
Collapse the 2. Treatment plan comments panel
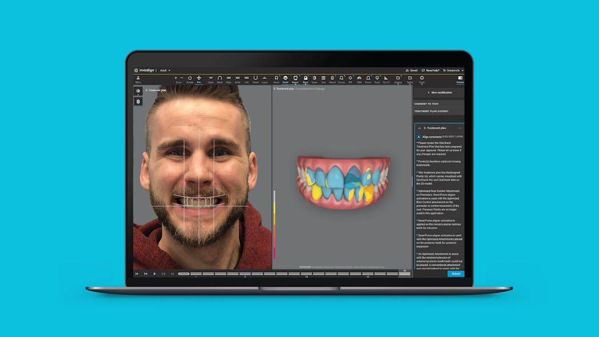[420, 127]
